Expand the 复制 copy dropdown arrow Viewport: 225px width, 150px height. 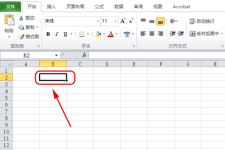[37, 27]
